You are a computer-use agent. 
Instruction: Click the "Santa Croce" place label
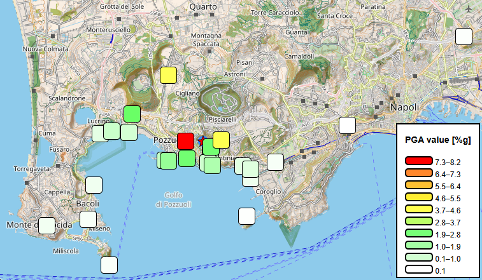[335, 16]
